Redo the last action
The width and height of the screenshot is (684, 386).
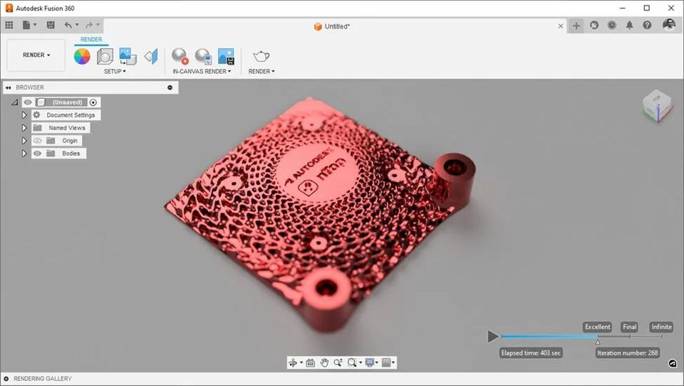(x=89, y=26)
